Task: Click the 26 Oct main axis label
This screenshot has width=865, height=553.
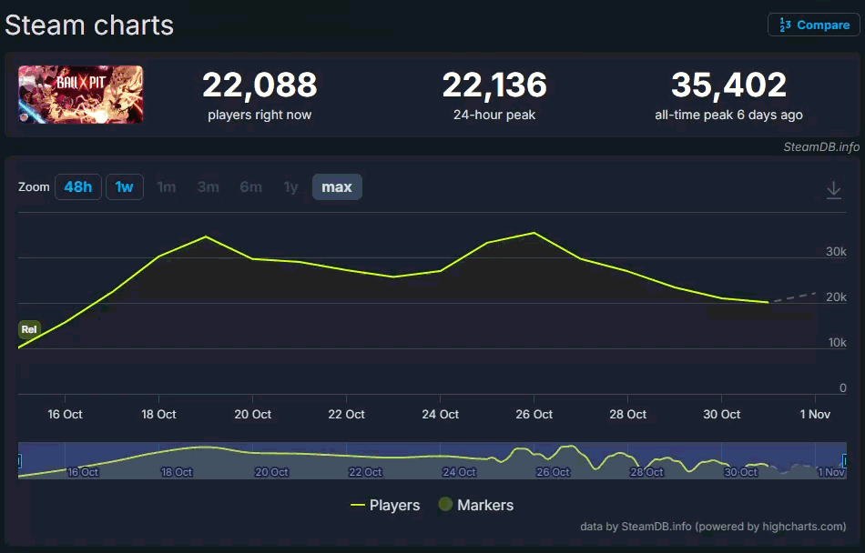Action: pyautogui.click(x=534, y=414)
